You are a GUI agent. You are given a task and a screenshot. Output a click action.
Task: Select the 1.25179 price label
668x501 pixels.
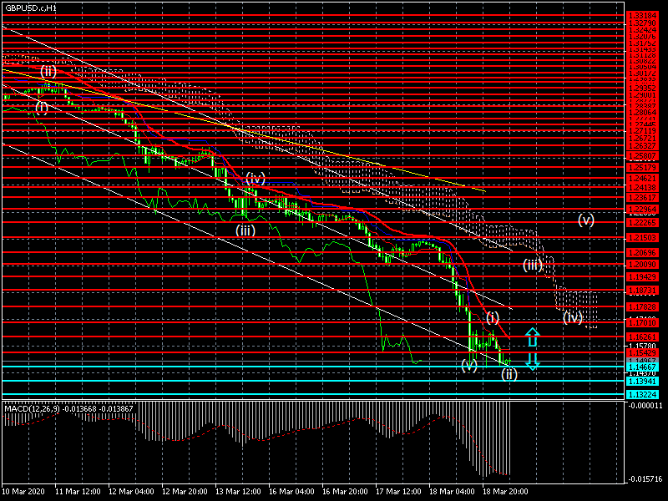point(642,168)
